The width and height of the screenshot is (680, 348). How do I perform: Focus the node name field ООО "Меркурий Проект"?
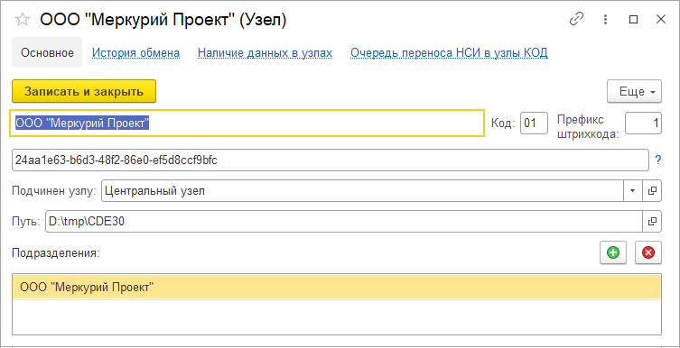click(x=247, y=124)
